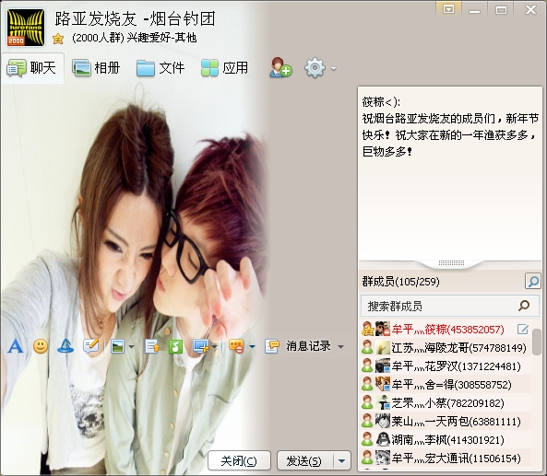Open the title bar menu dropdown button
This screenshot has height=476, width=547.
tap(448, 8)
